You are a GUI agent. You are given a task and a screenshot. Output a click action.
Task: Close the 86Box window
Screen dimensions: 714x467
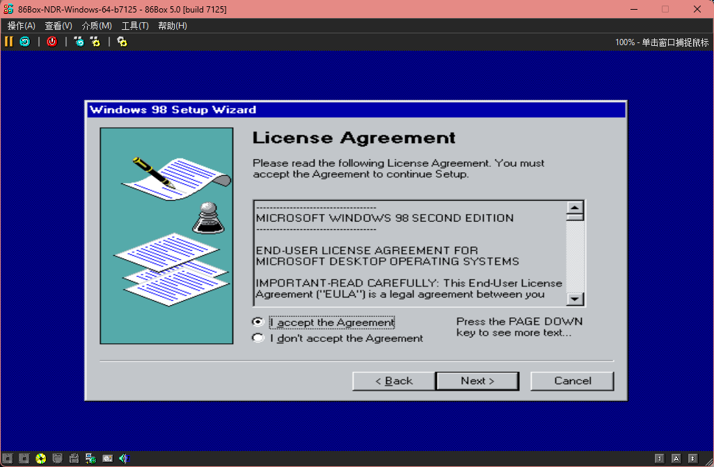click(697, 9)
